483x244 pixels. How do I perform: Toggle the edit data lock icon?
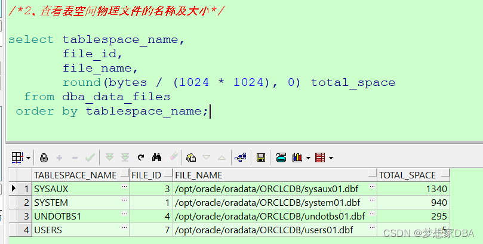(x=44, y=157)
